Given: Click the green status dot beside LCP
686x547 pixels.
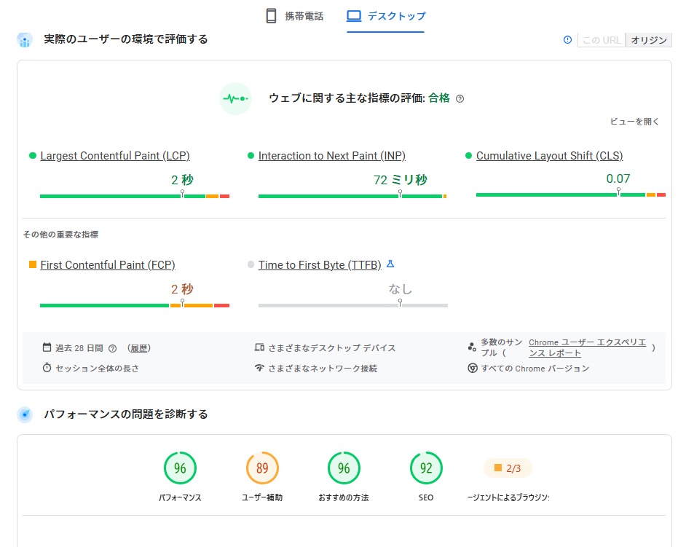Looking at the screenshot, I should tap(32, 155).
